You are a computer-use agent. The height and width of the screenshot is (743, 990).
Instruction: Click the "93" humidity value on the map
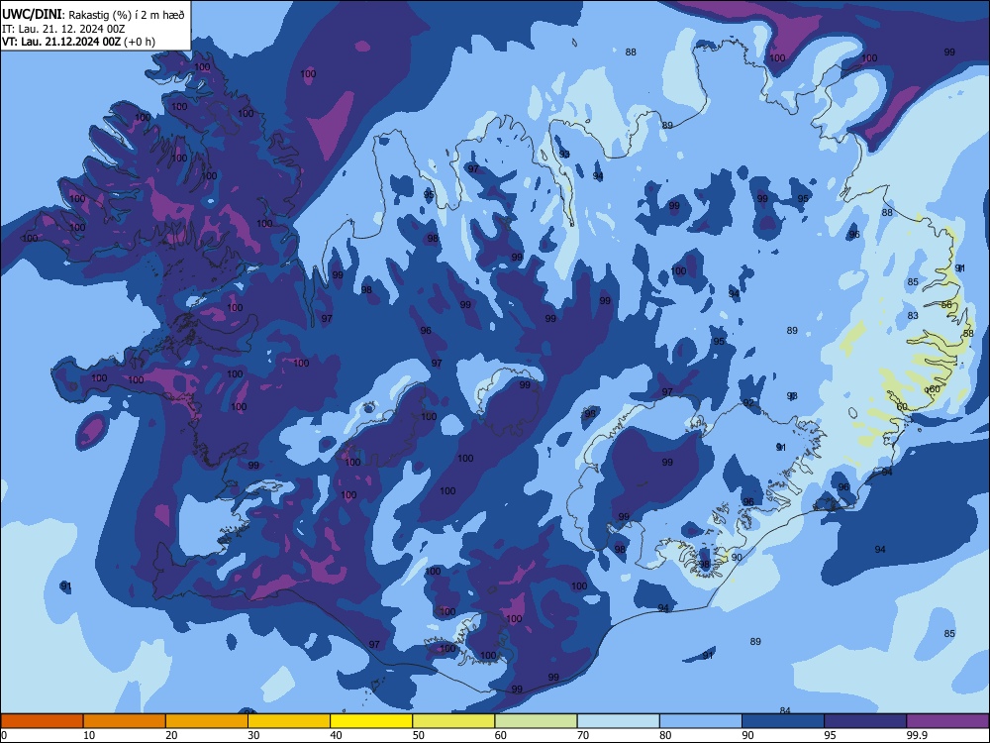click(x=564, y=155)
